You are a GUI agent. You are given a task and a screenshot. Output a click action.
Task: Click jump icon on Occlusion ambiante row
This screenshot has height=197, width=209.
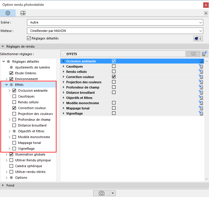click(x=201, y=61)
